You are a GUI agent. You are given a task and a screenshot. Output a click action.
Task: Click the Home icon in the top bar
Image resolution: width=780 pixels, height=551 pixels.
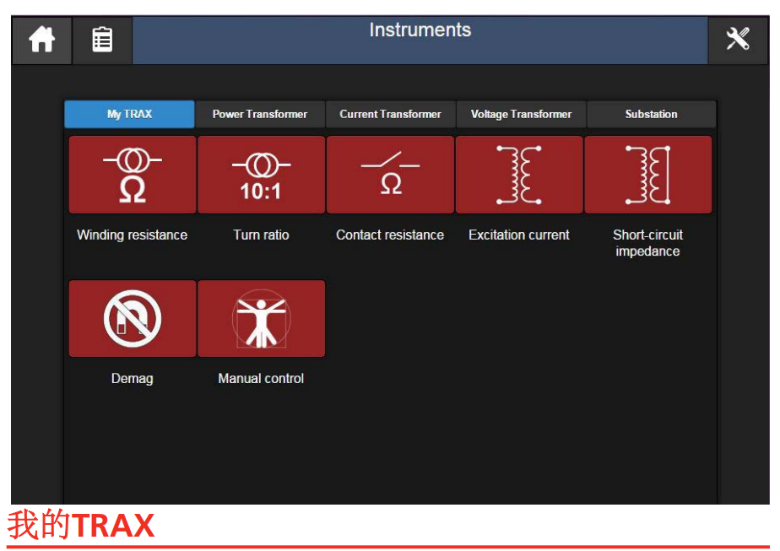pyautogui.click(x=41, y=39)
